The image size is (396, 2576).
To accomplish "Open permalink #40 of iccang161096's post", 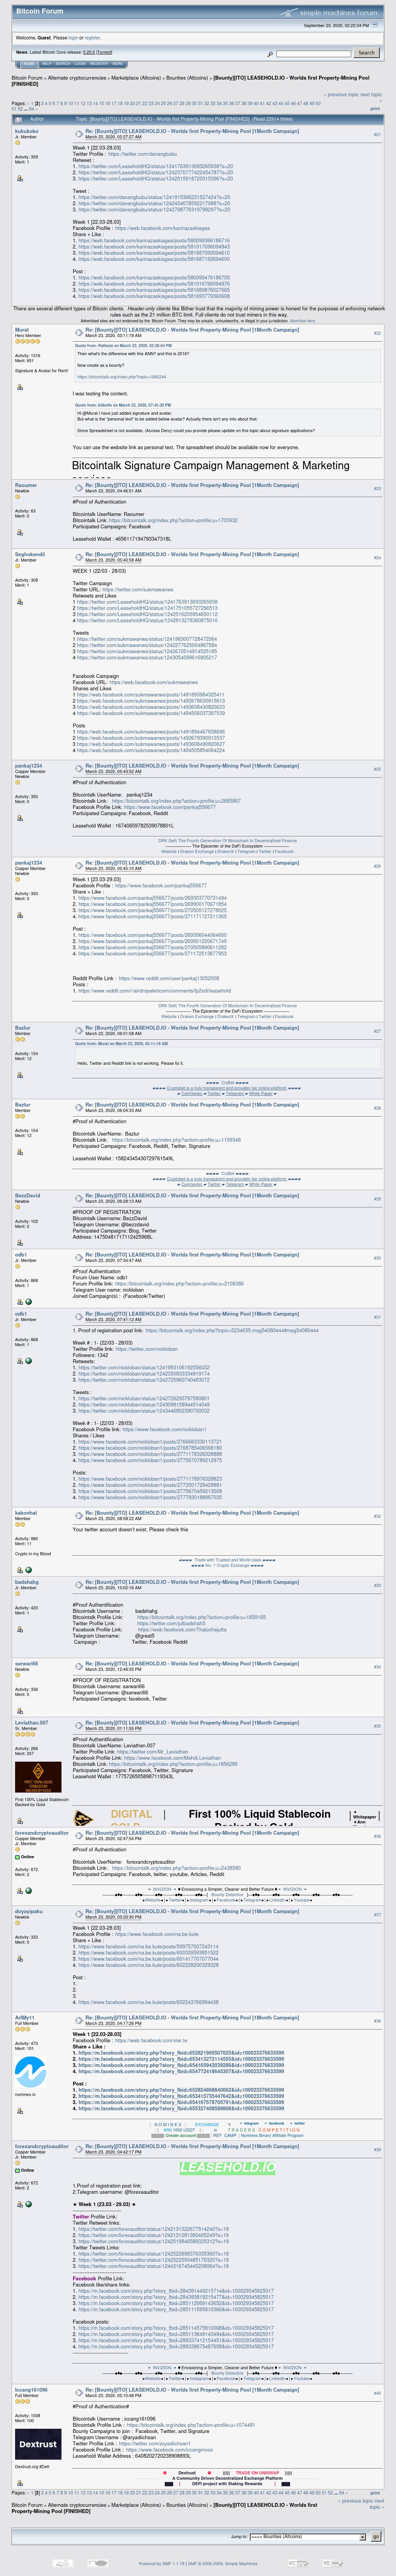I will (x=377, y=2393).
